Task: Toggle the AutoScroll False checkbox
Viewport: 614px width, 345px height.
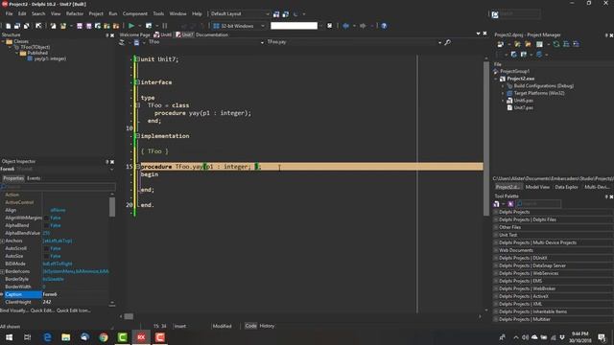Action: 46,248
